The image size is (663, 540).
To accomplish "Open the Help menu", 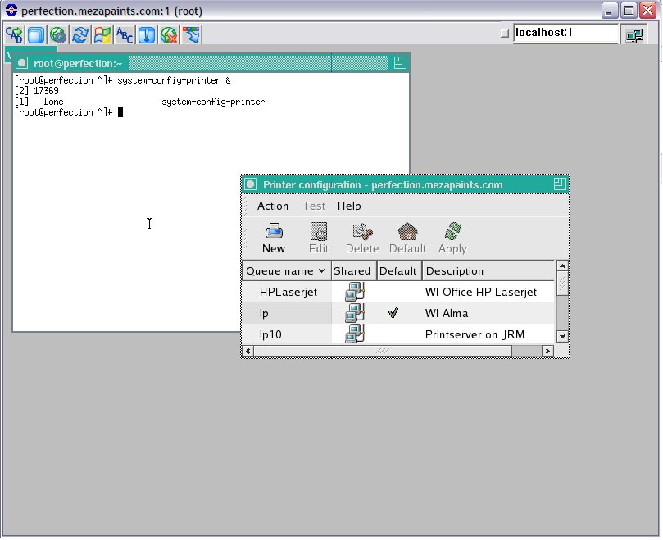I will 349,206.
